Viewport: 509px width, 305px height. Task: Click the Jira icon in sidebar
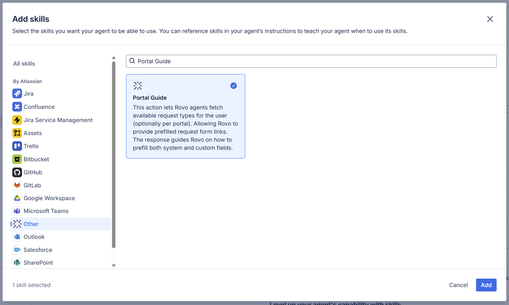17,94
